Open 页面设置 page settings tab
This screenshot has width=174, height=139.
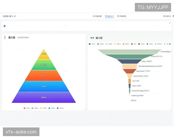pyautogui.click(x=97, y=16)
